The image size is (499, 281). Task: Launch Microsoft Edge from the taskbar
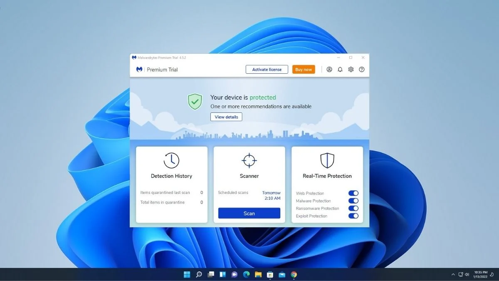[x=246, y=274]
